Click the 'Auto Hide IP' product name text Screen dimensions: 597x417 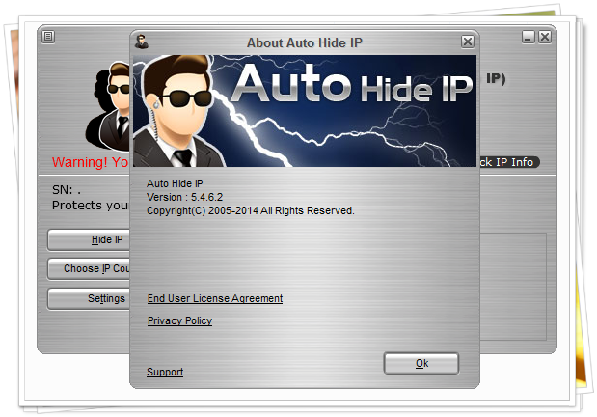(x=175, y=183)
